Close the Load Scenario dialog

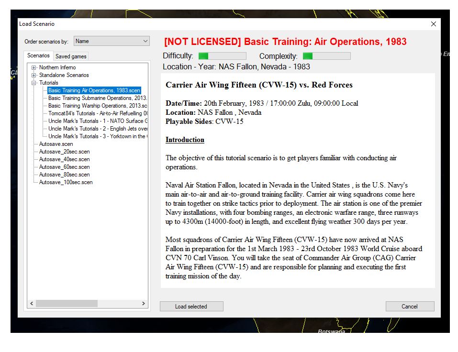tap(434, 24)
